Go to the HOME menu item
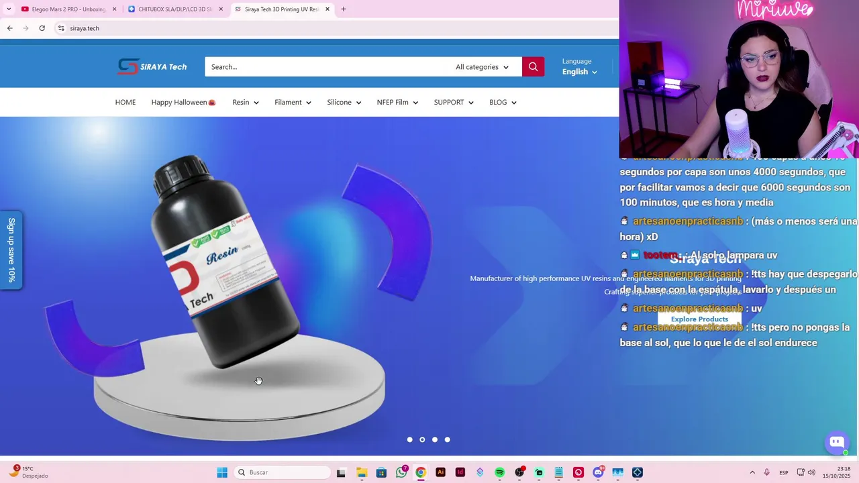This screenshot has width=859, height=483. pyautogui.click(x=125, y=102)
